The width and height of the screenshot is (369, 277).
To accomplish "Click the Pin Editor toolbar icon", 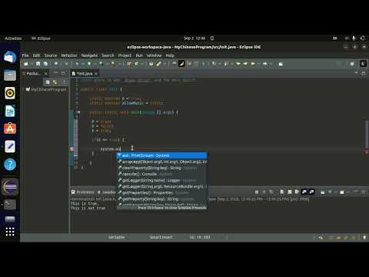I will pos(281,64).
